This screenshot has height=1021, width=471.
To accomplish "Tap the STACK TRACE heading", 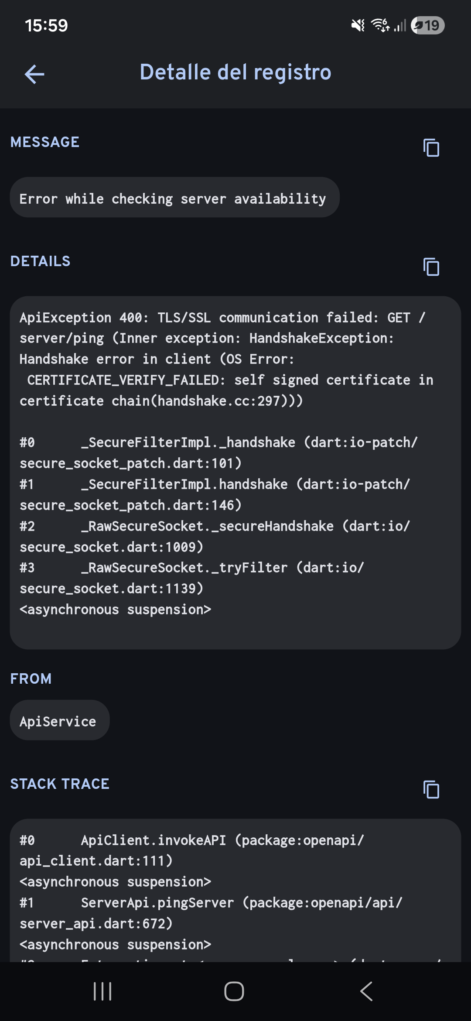I will tap(60, 783).
